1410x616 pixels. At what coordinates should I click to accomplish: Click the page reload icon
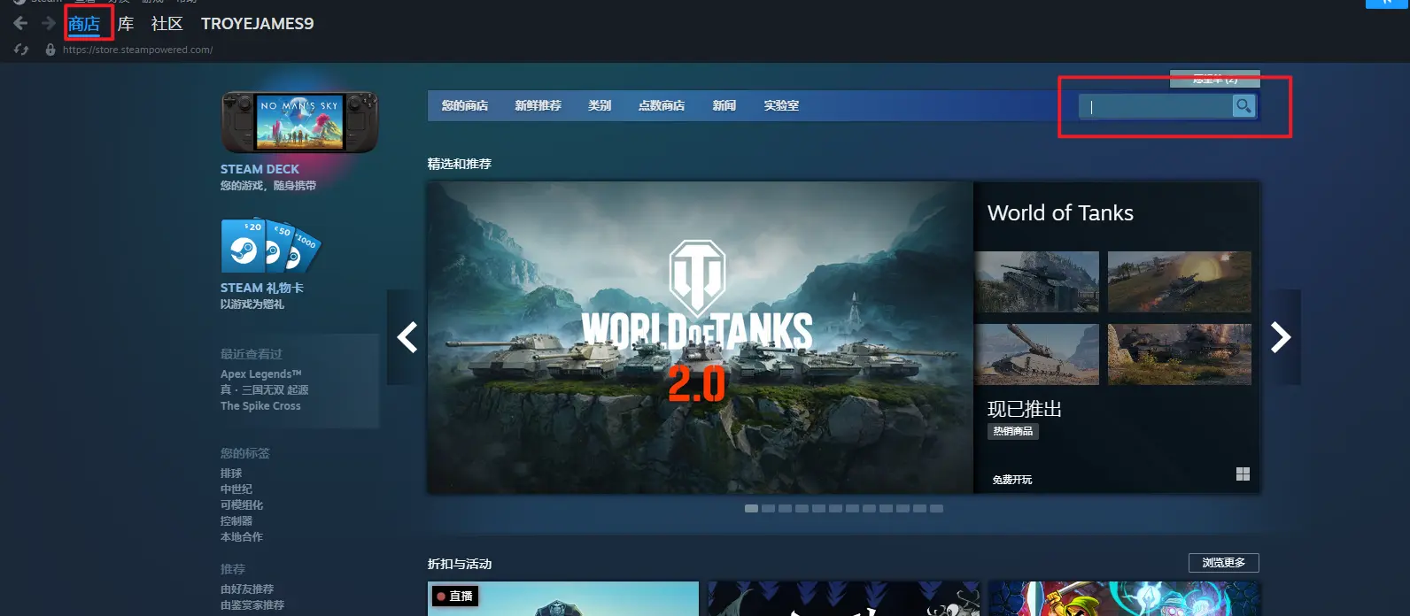pyautogui.click(x=21, y=50)
